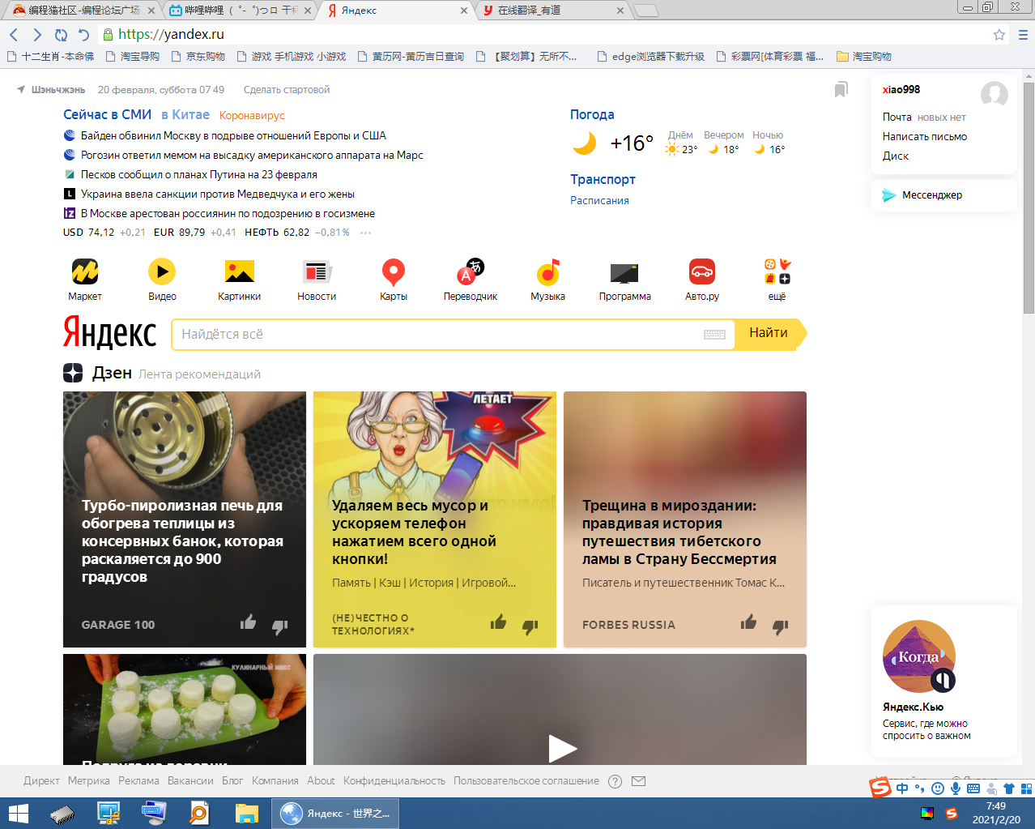Viewport: 1035px width, 829px height.
Task: Like the (НЕ)ЧЕСТНО О ТЕХНОЛОГИЯХ card
Action: click(498, 622)
